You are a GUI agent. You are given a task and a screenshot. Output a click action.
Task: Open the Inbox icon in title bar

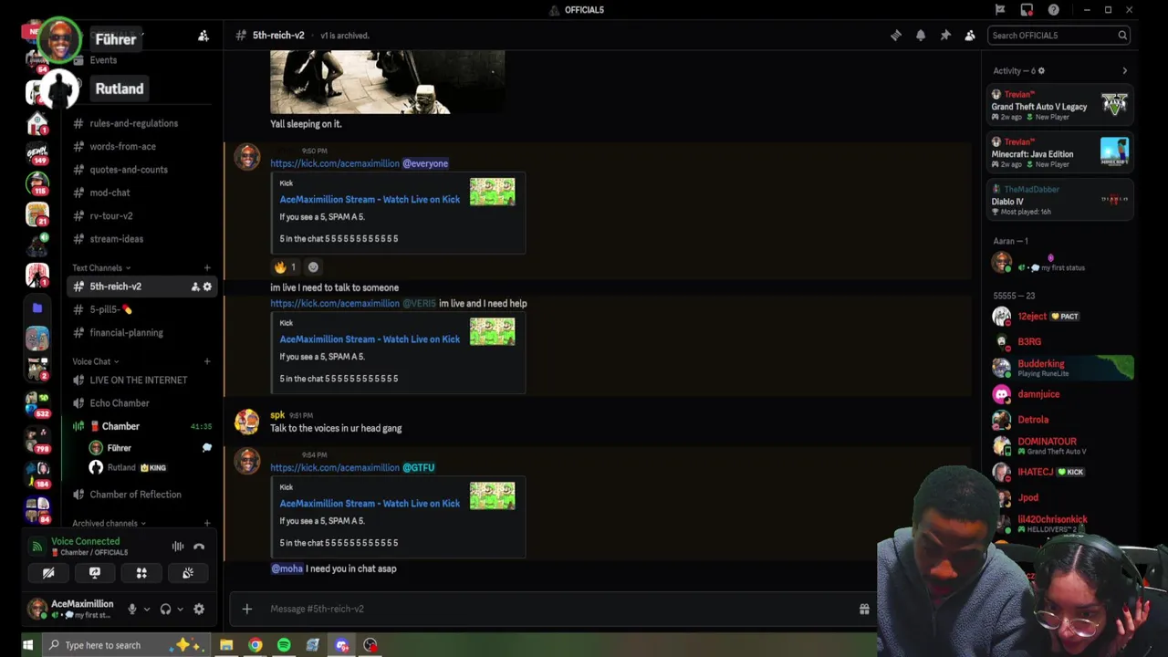click(x=1027, y=10)
